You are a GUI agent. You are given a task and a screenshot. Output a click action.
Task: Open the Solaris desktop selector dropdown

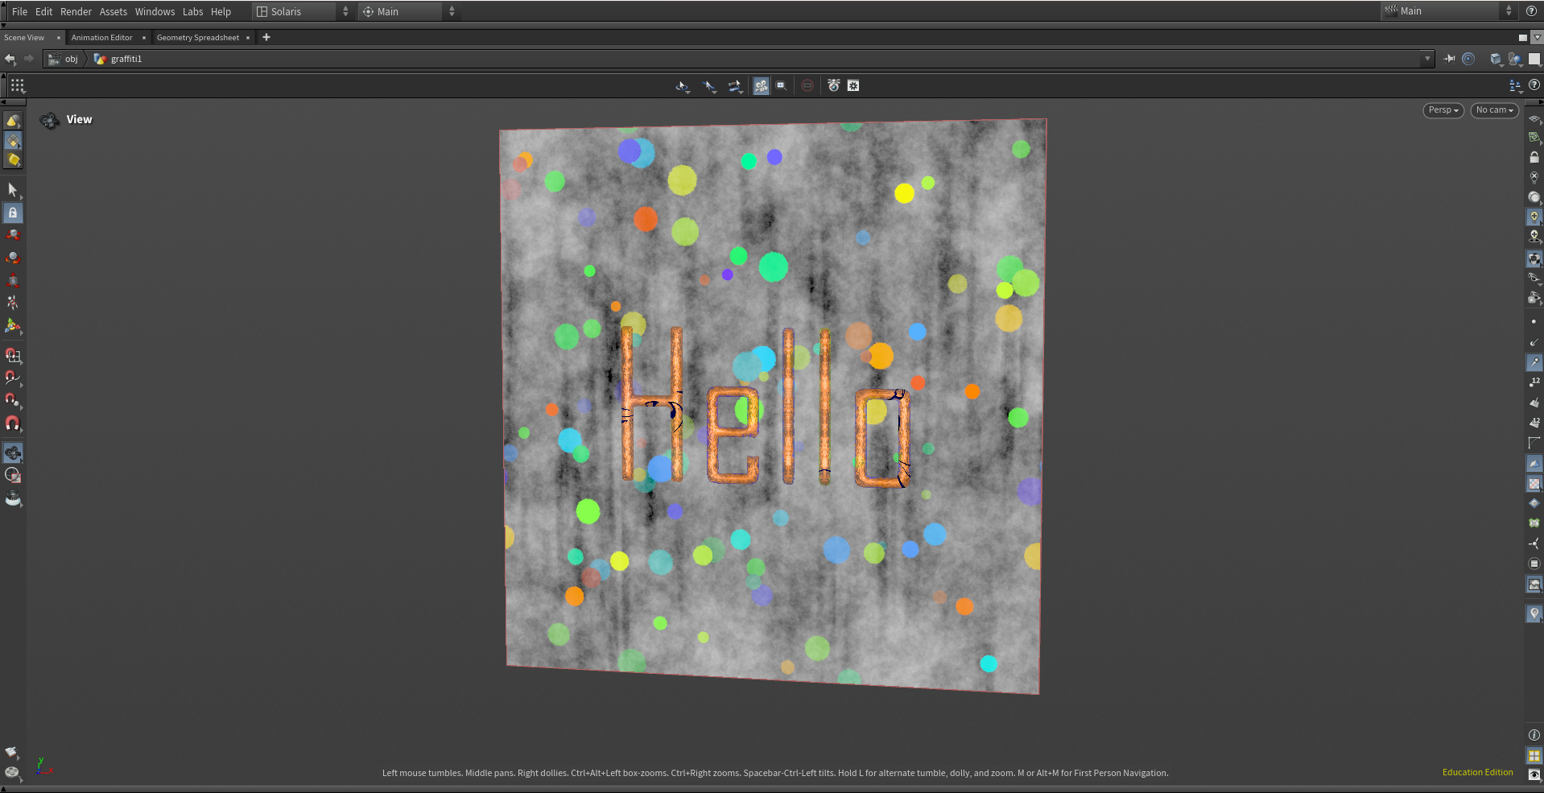303,11
